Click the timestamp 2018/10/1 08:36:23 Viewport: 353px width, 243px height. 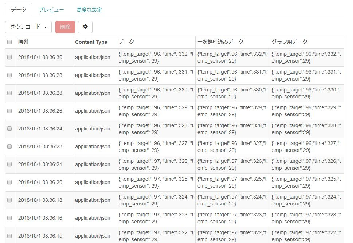coord(40,146)
